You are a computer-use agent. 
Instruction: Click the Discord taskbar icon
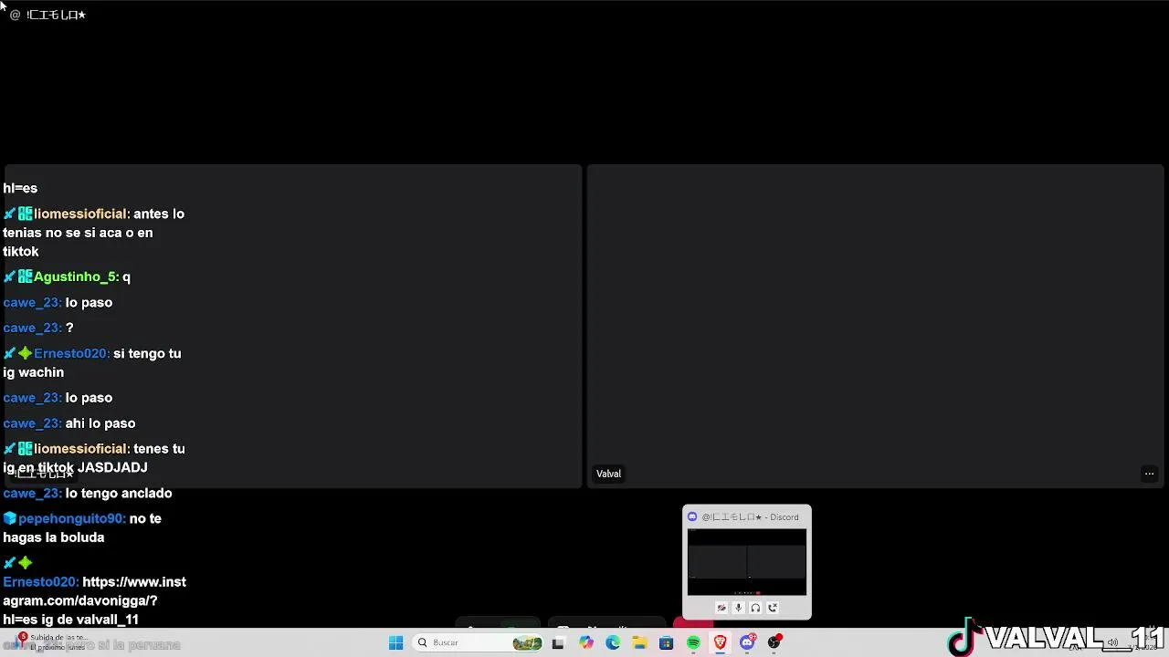coord(748,642)
